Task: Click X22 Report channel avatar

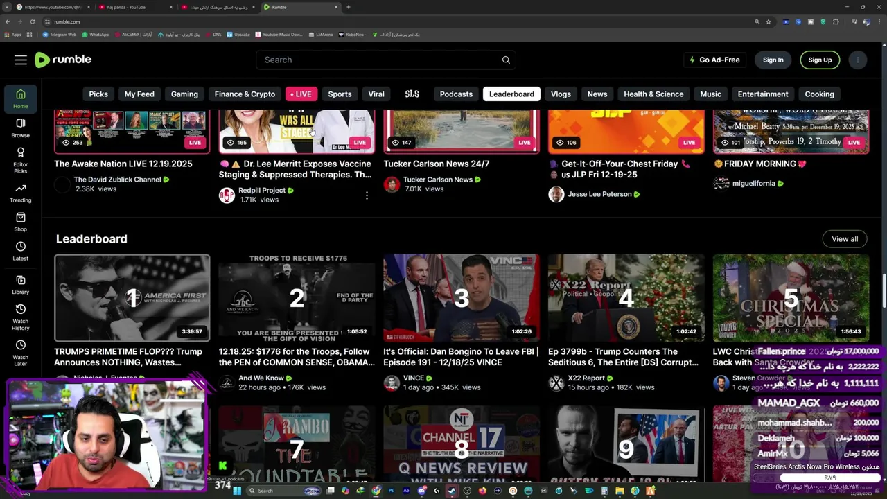Action: click(x=556, y=383)
